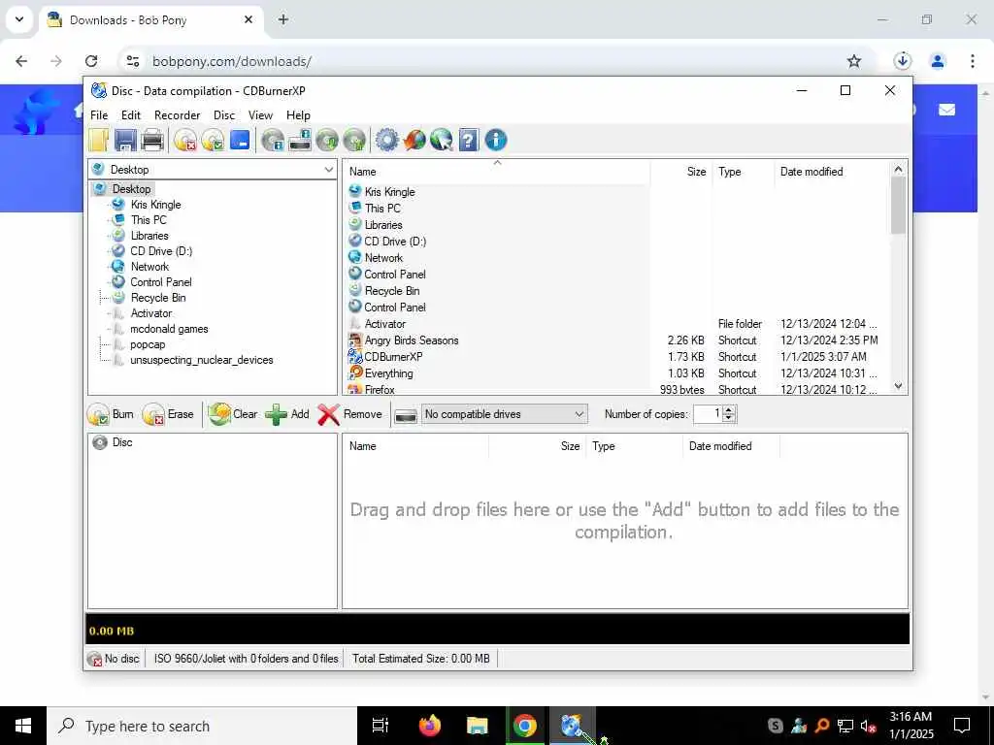Open Firefox from the Windows taskbar
994x745 pixels.
[x=430, y=726]
